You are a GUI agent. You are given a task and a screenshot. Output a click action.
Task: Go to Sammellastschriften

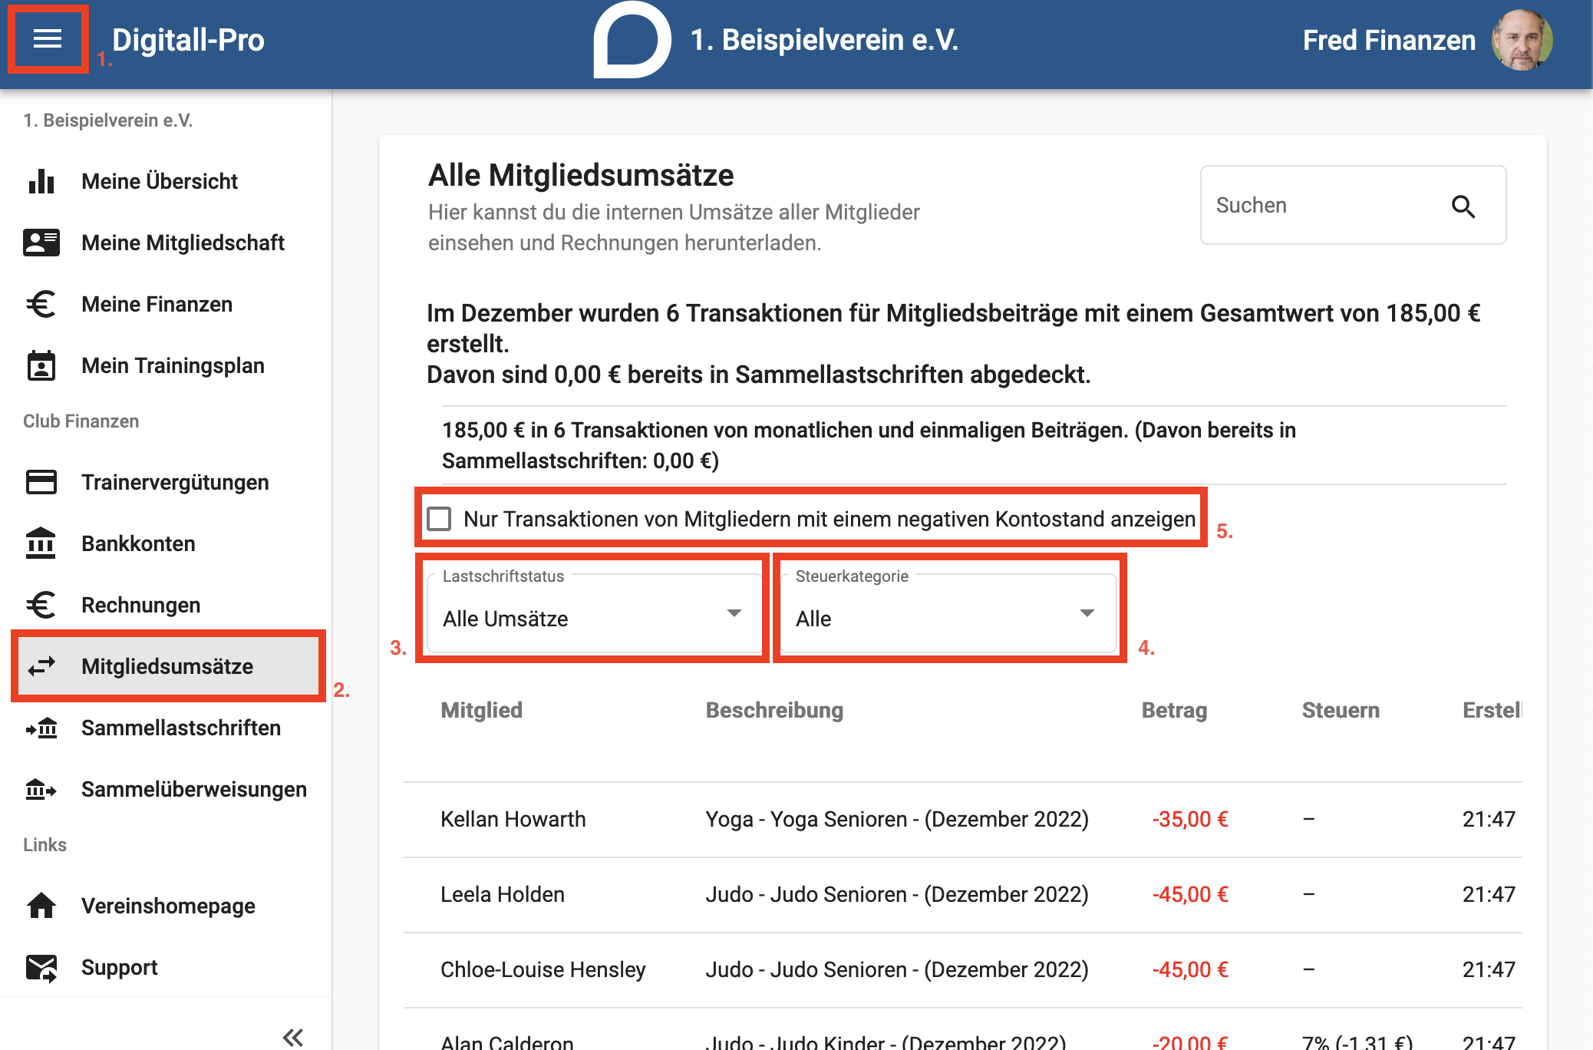pyautogui.click(x=166, y=728)
